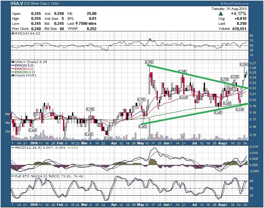Click the 6M volume axis label
This screenshot has height=208, width=264.
pos(7,114)
